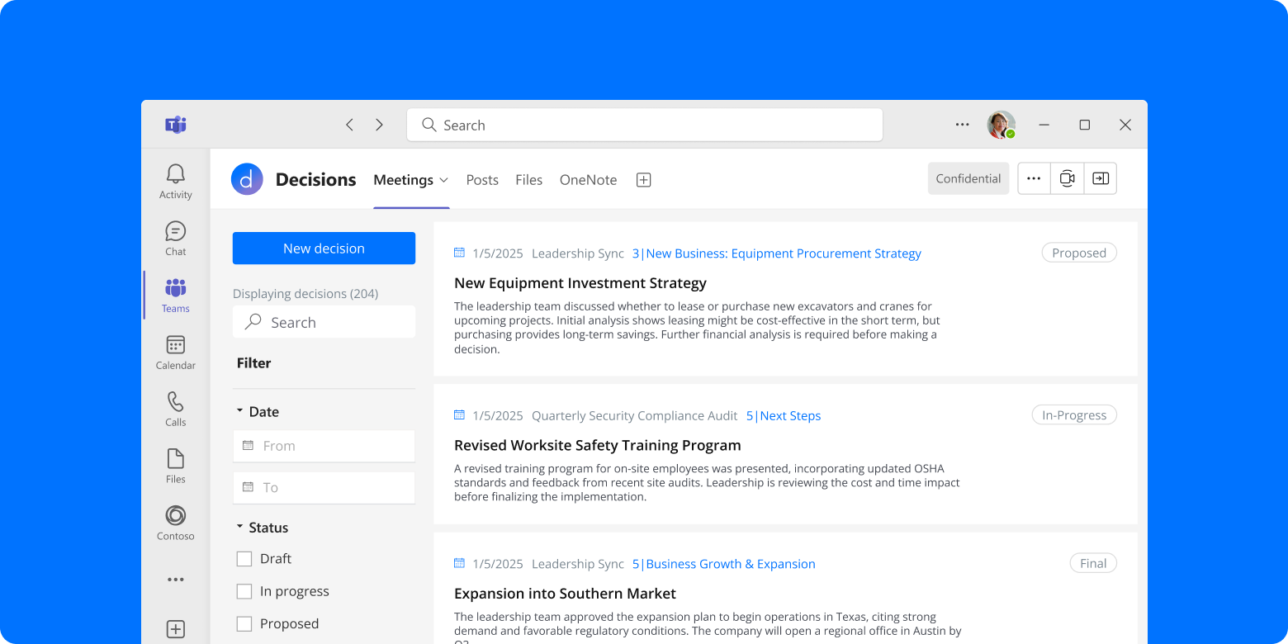1288x644 pixels.
Task: Click Leadership Sync on New Equipment card
Action: click(578, 253)
